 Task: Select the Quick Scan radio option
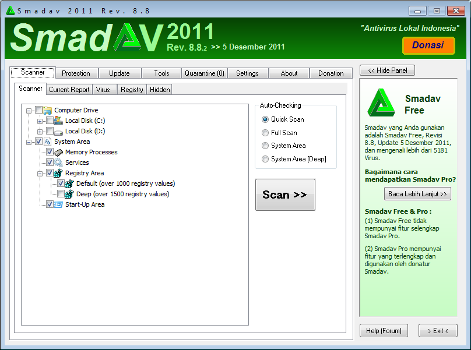coord(265,119)
